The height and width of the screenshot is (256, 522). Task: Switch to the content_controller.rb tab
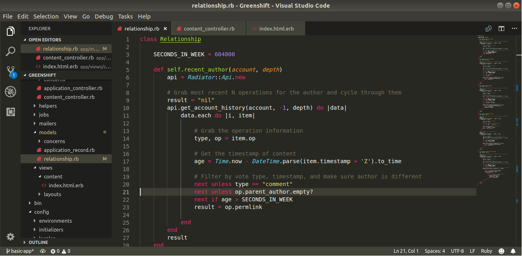pyautogui.click(x=208, y=29)
